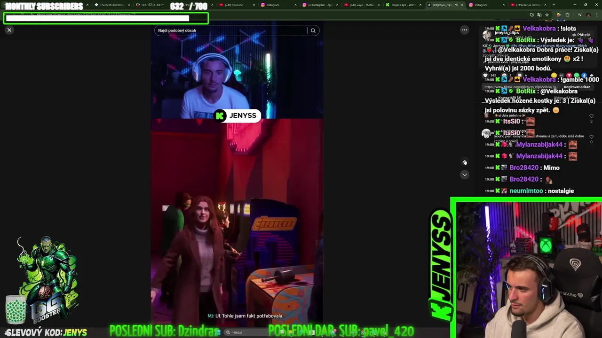Viewport: 602px width, 338px height.
Task: Open jenyss_clips profile name in TikTok panel
Action: coord(507,33)
